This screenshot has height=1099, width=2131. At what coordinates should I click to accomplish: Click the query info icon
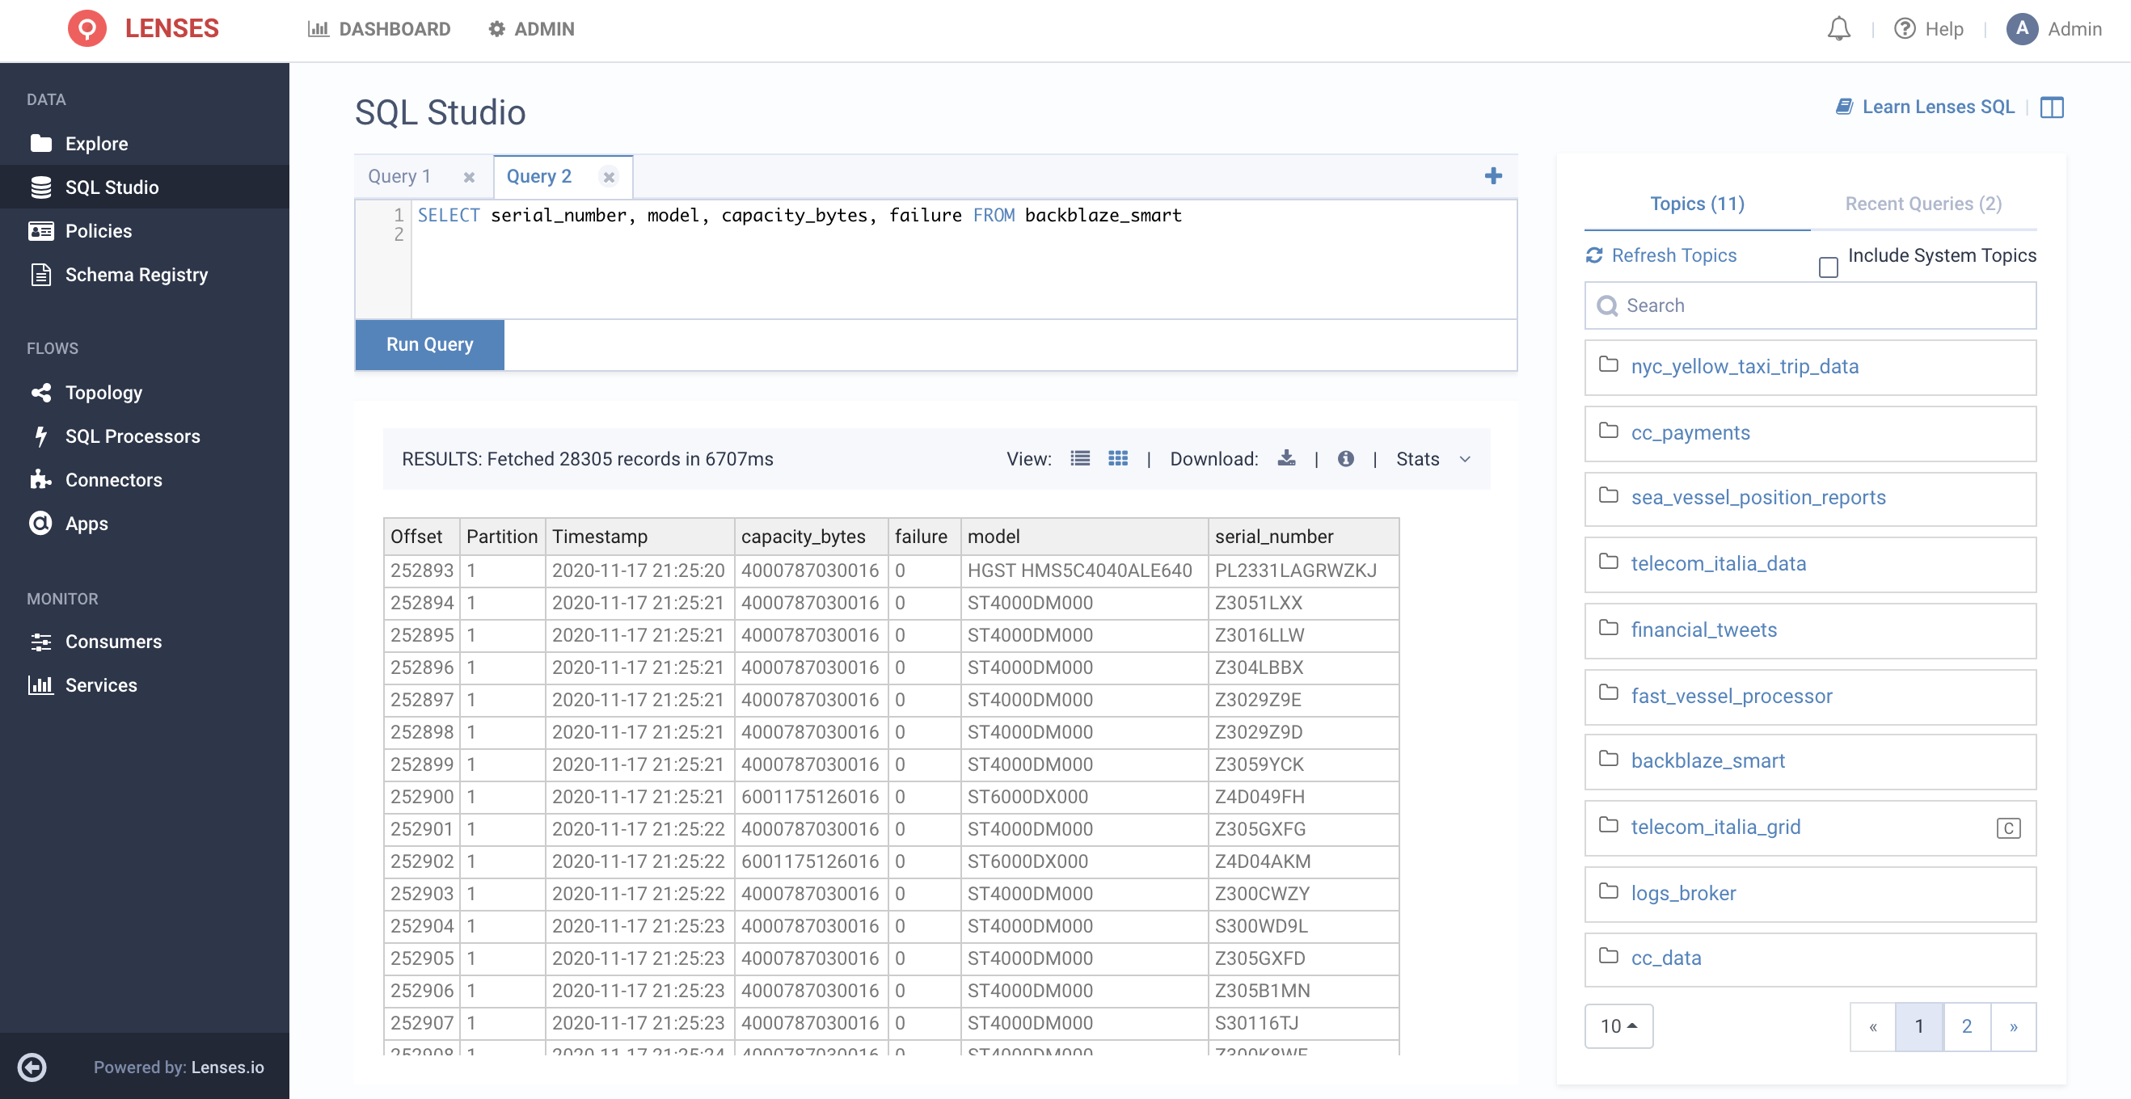point(1346,458)
